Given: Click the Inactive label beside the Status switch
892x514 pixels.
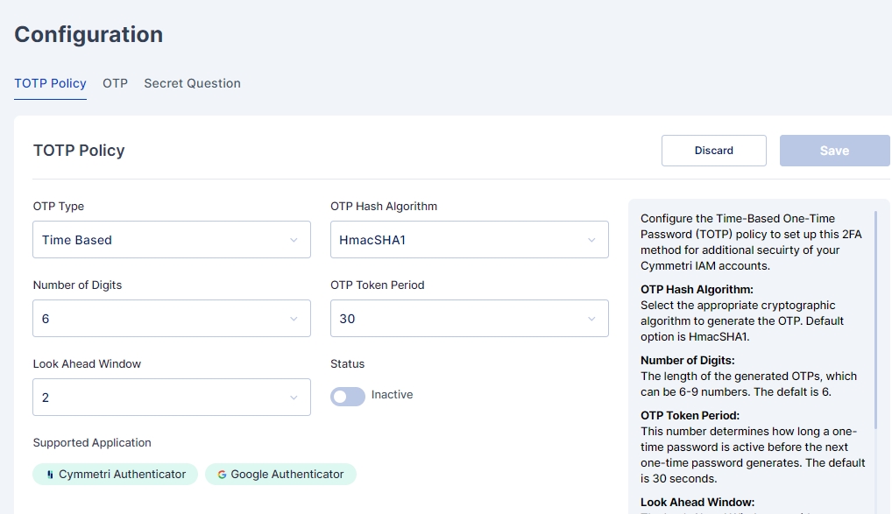Looking at the screenshot, I should click(392, 395).
